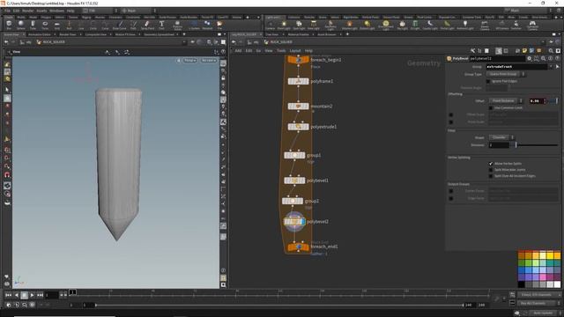Open the Group Type dropdown

[x=505, y=74]
